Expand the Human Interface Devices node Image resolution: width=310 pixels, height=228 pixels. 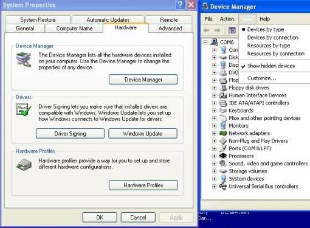click(x=214, y=95)
